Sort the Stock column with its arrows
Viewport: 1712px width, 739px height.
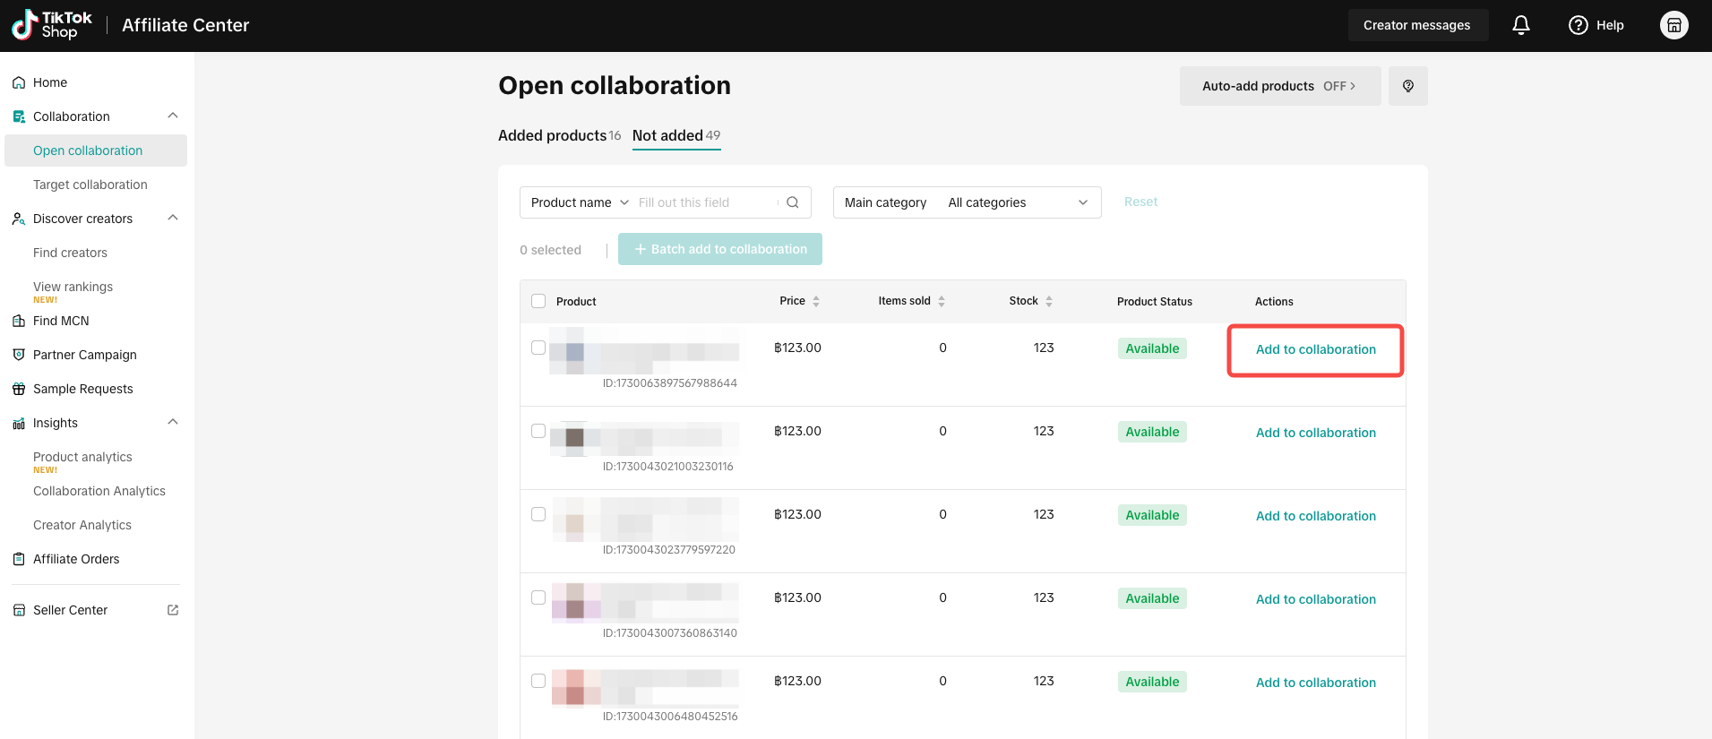tap(1049, 302)
